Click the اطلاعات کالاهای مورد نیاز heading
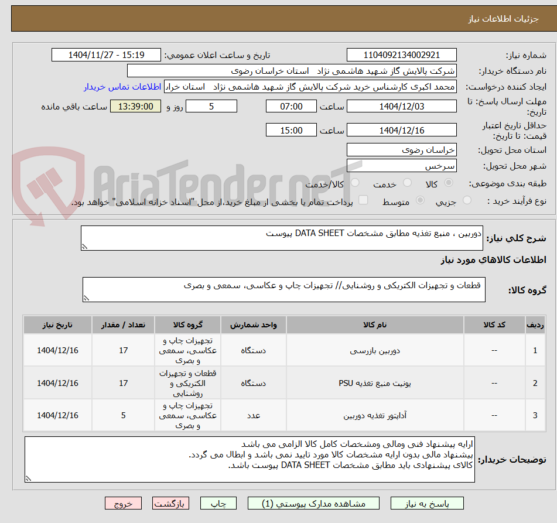 click(x=493, y=260)
